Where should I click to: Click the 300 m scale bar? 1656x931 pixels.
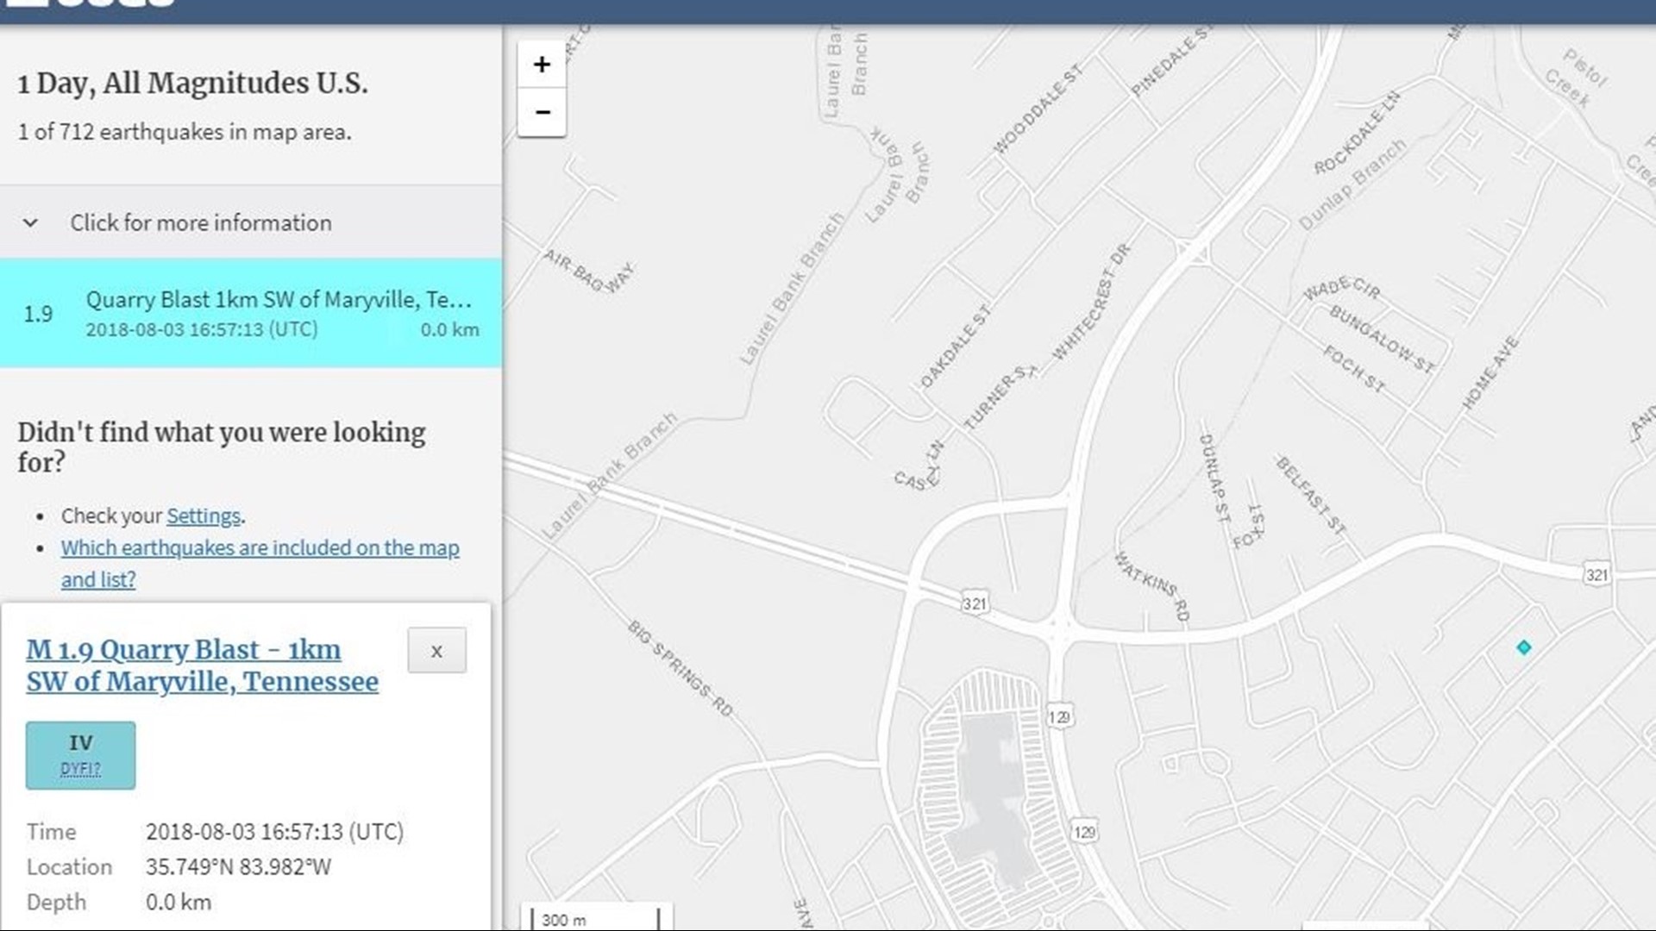point(597,919)
